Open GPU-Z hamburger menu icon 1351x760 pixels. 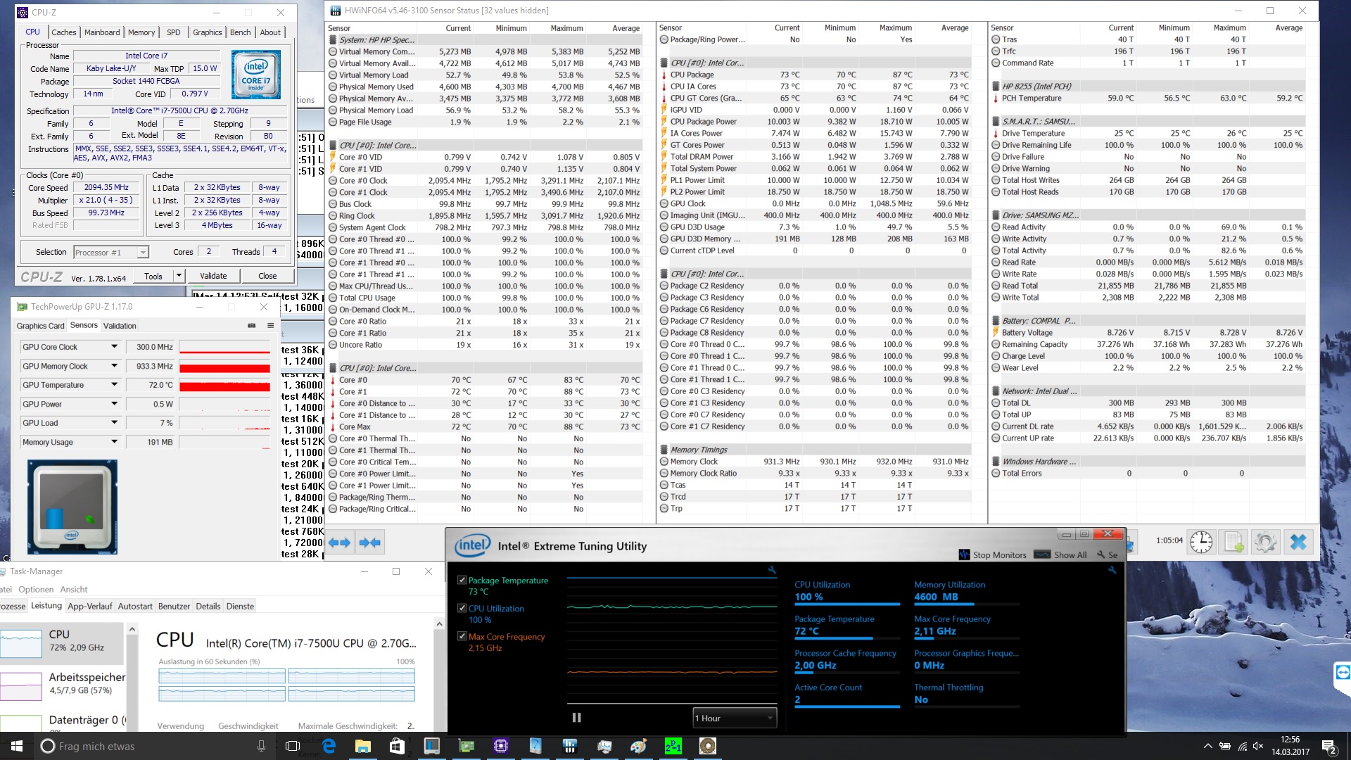pos(270,326)
